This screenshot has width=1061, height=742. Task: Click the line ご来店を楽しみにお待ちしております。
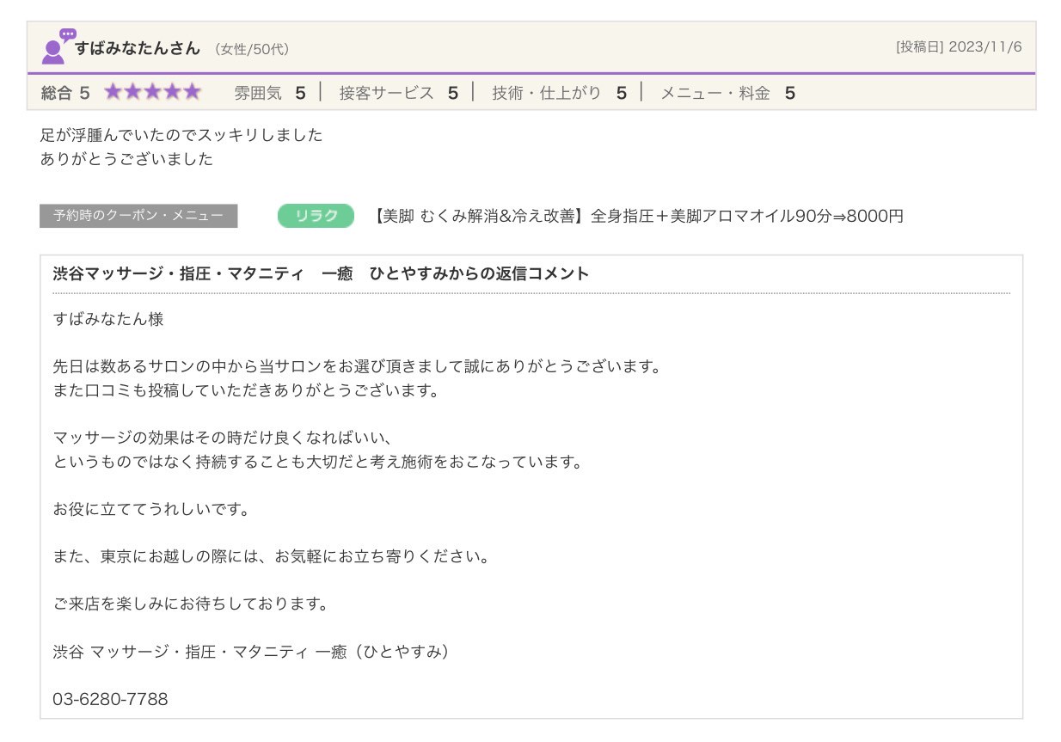point(191,604)
